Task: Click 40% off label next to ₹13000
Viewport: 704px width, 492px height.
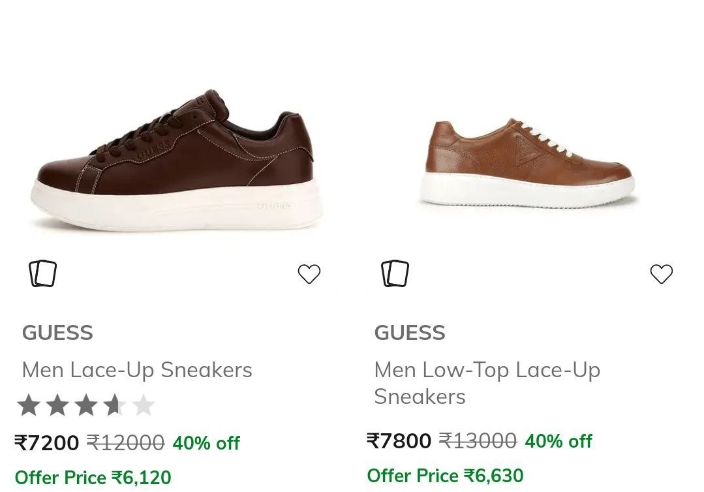Action: click(559, 441)
